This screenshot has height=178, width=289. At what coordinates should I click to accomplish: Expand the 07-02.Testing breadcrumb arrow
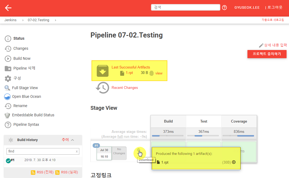click(x=56, y=20)
